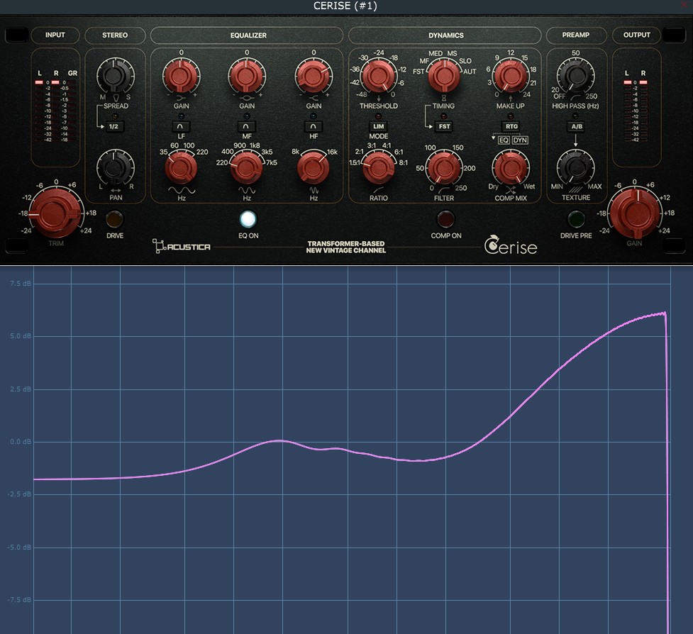Click the A/B preamp switch

point(577,126)
